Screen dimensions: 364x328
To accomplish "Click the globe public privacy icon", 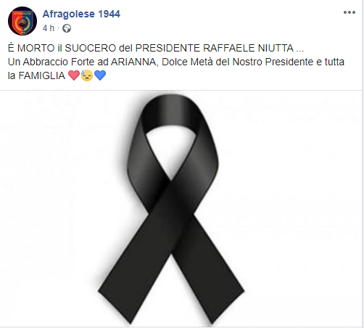I will [67, 28].
